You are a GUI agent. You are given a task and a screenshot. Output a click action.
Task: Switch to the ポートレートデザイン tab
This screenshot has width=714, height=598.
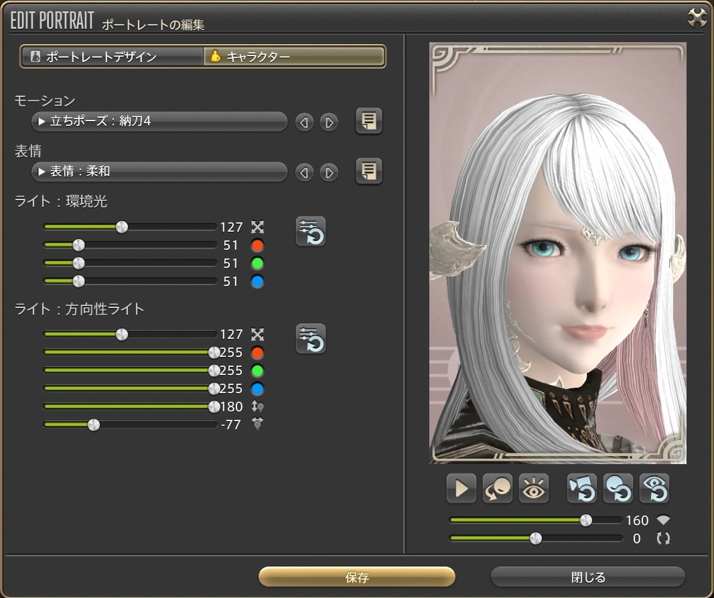[112, 57]
